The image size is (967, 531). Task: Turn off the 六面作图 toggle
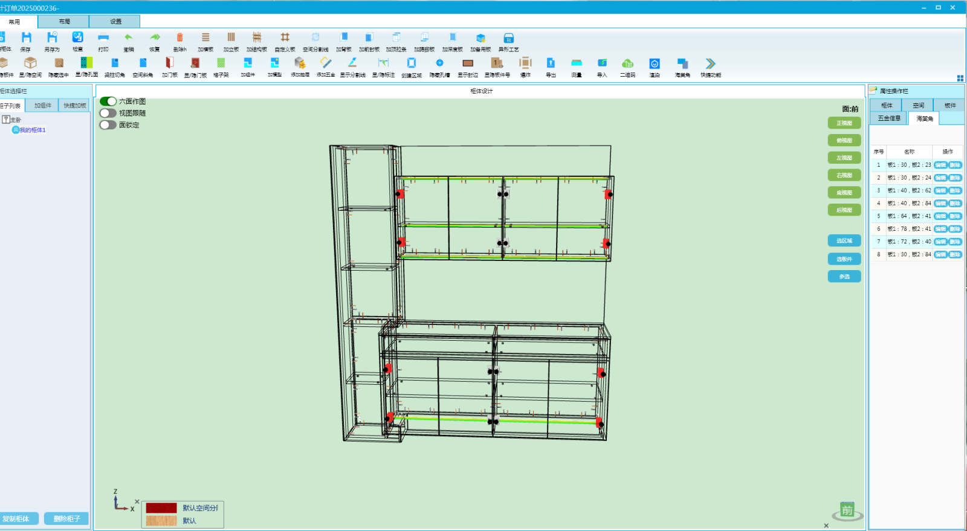tap(108, 101)
